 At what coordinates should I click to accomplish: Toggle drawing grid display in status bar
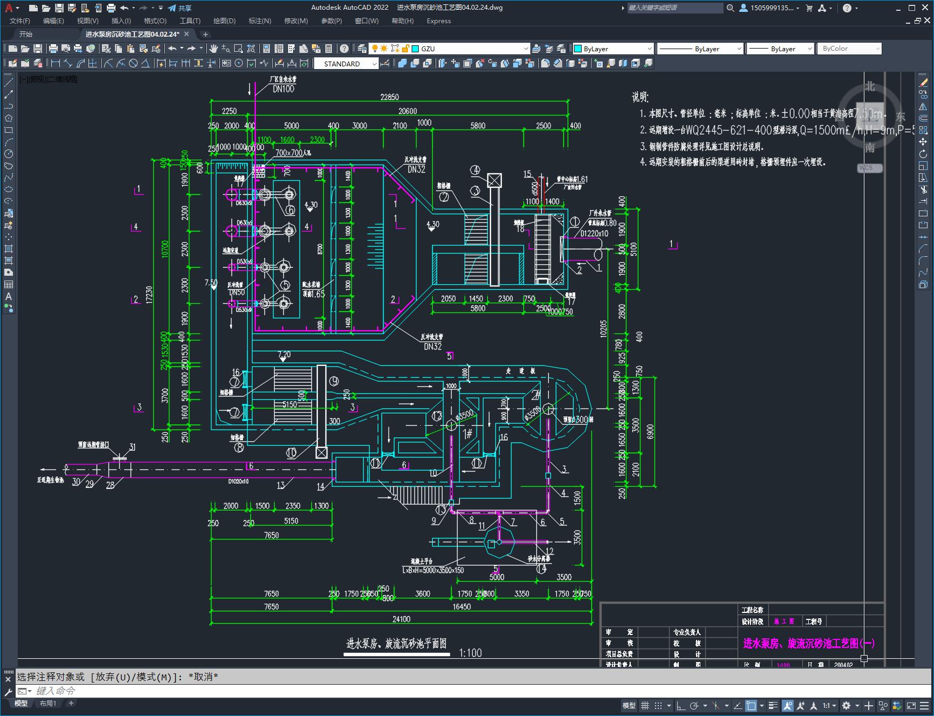645,706
